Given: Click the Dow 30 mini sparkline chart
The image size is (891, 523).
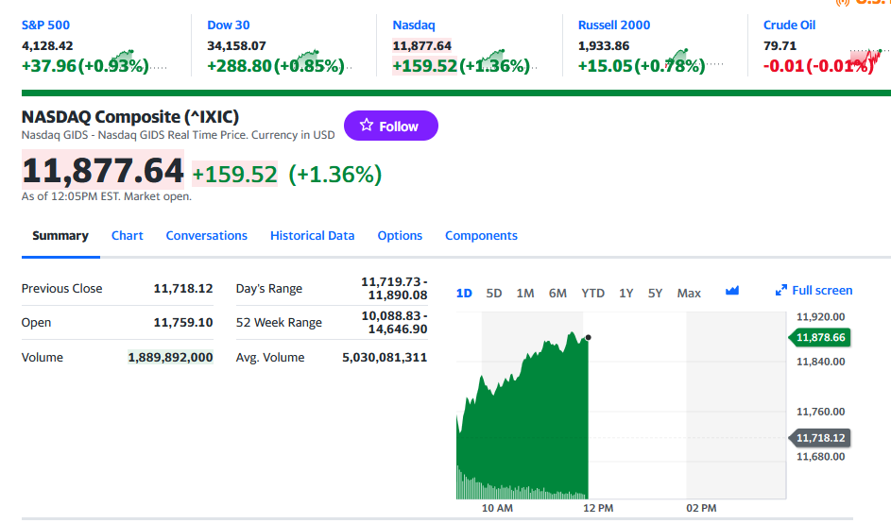Looking at the screenshot, I should tap(324, 60).
